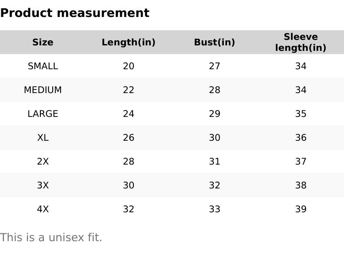Viewport: 344px width, 254px height.
Task: Select the Size column header
Action: coord(43,43)
